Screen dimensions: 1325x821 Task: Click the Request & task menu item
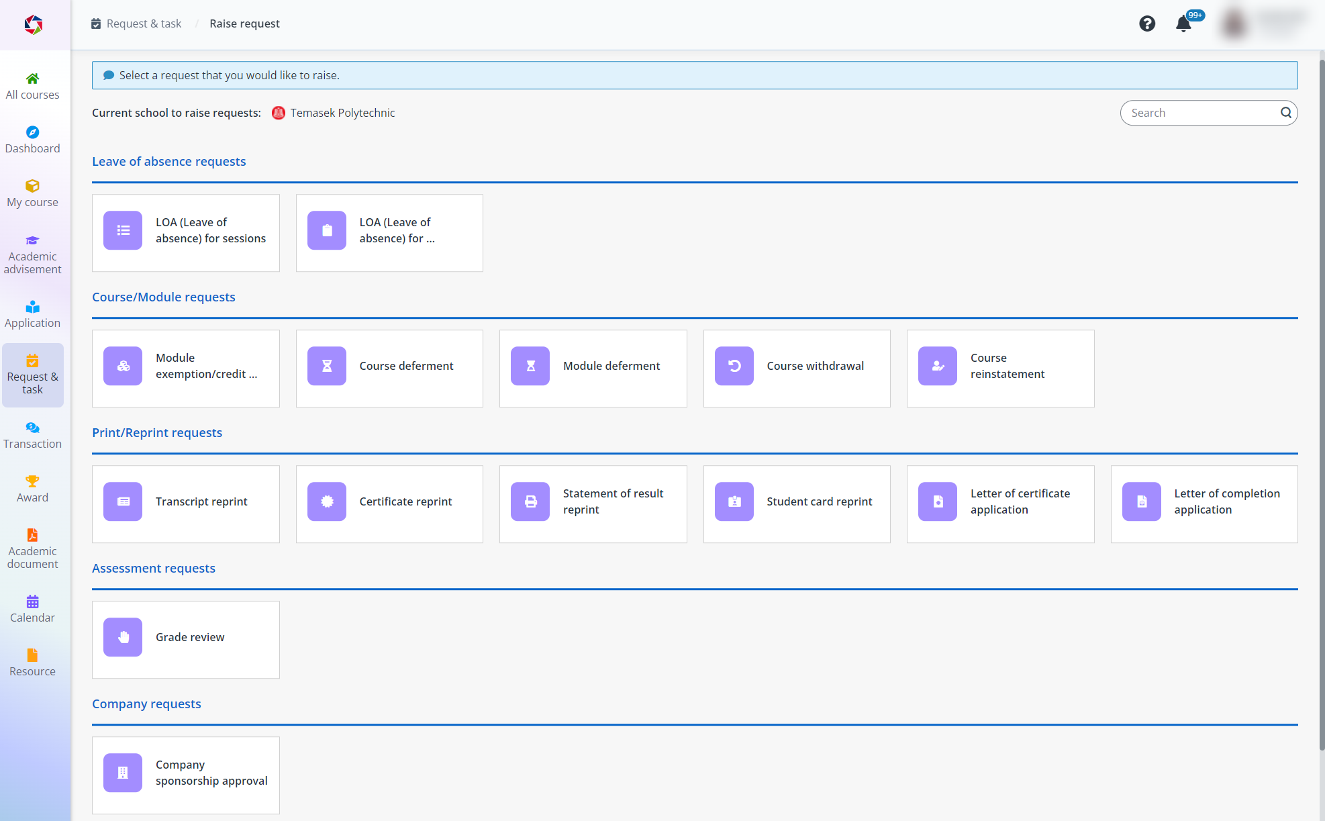[x=33, y=376]
